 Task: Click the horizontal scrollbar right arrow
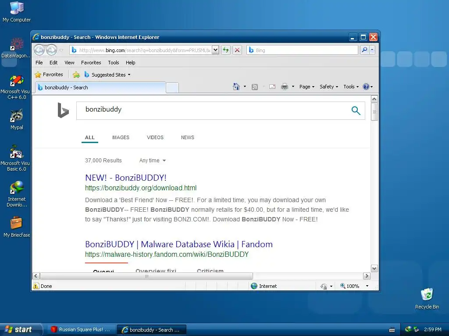pyautogui.click(x=367, y=276)
